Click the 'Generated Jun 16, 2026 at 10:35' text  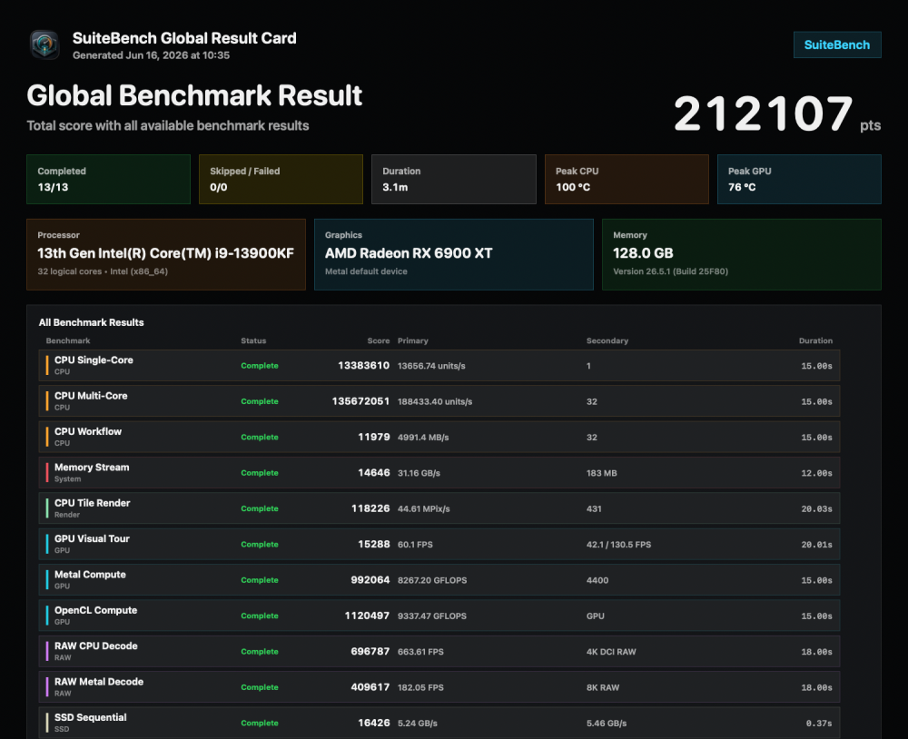point(151,55)
